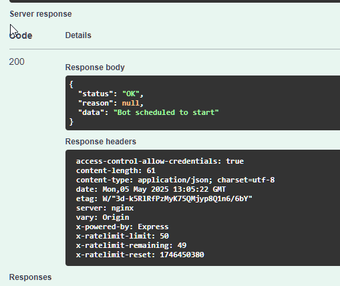This screenshot has width=340, height=286.
Task: Click the Response body label
Action: click(x=95, y=67)
